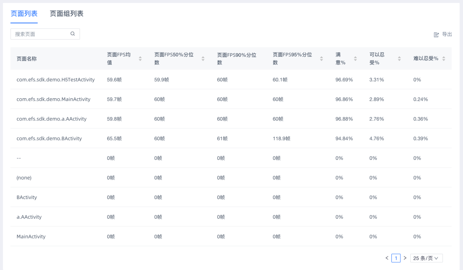Sort by 页面FPS50%分位数 column
The width and height of the screenshot is (463, 270).
(203, 59)
